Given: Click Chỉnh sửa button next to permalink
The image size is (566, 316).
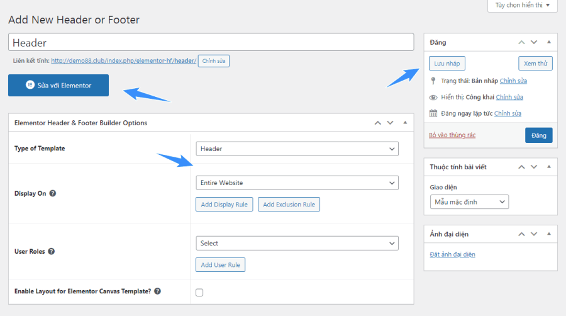Looking at the screenshot, I should (x=214, y=60).
